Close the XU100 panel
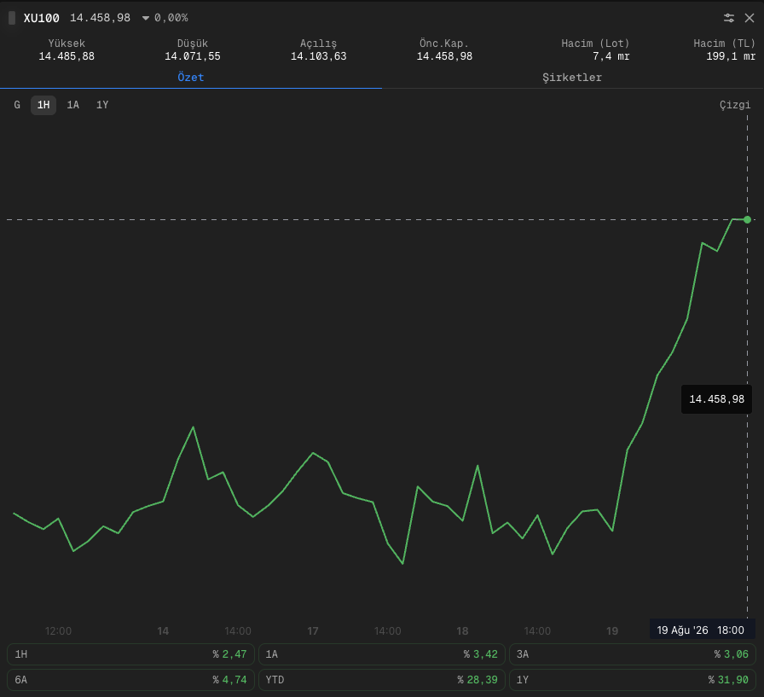764x697 pixels. (x=750, y=18)
